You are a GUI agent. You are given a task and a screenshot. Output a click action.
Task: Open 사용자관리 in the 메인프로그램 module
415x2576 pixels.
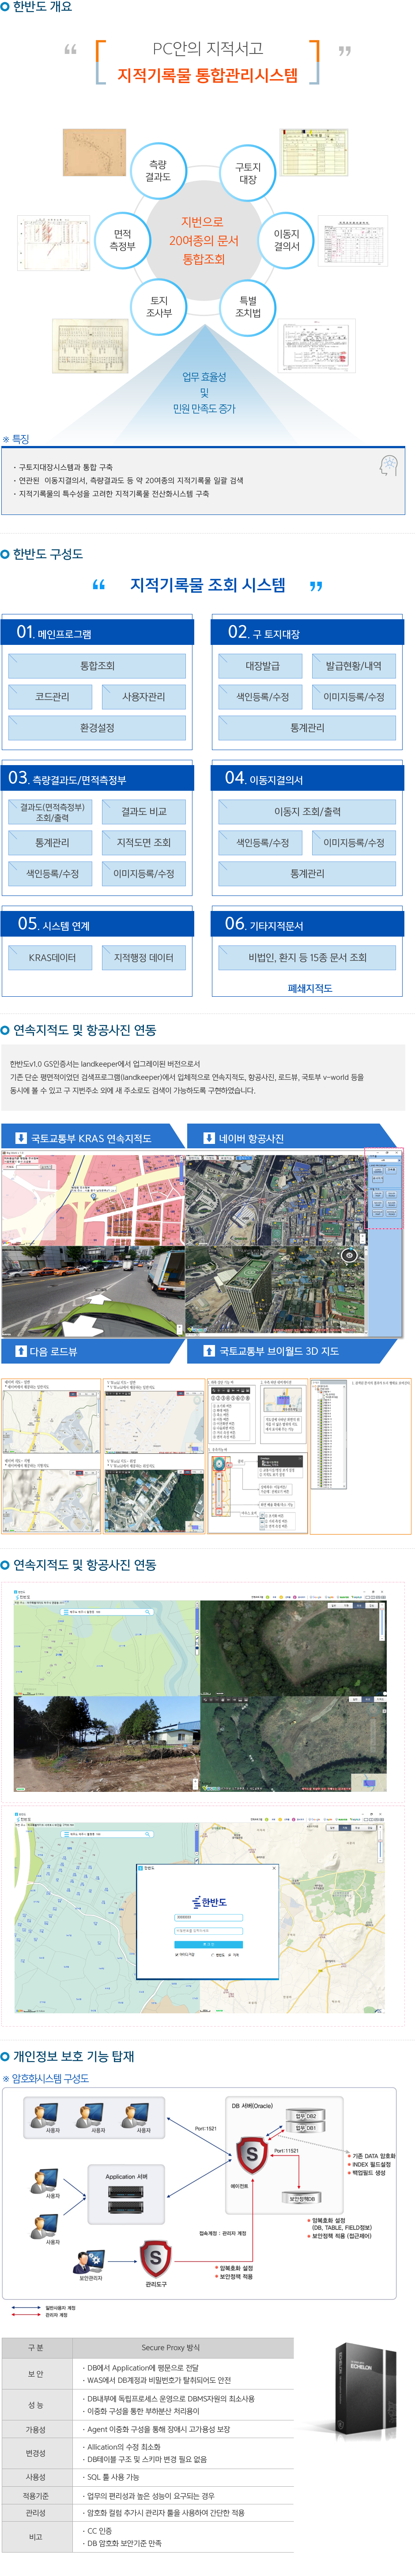(x=144, y=697)
